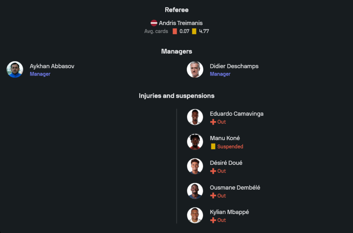The height and width of the screenshot is (233, 353).
Task: Click the yellow card icon under Manu Koné
Action: (x=213, y=147)
